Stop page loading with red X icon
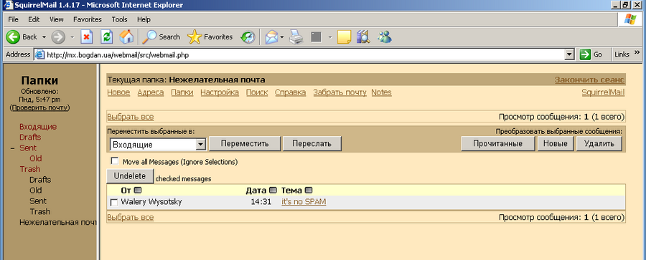The height and width of the screenshot is (260, 646). pos(87,37)
